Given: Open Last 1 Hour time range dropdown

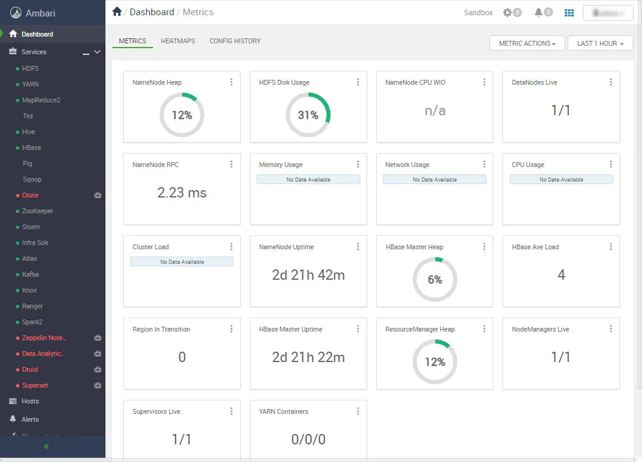Looking at the screenshot, I should (x=601, y=43).
